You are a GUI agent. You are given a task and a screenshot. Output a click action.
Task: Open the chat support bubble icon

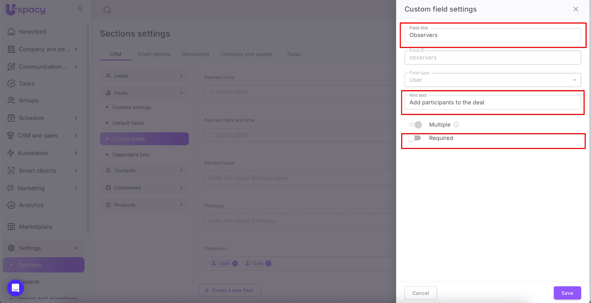coord(15,288)
